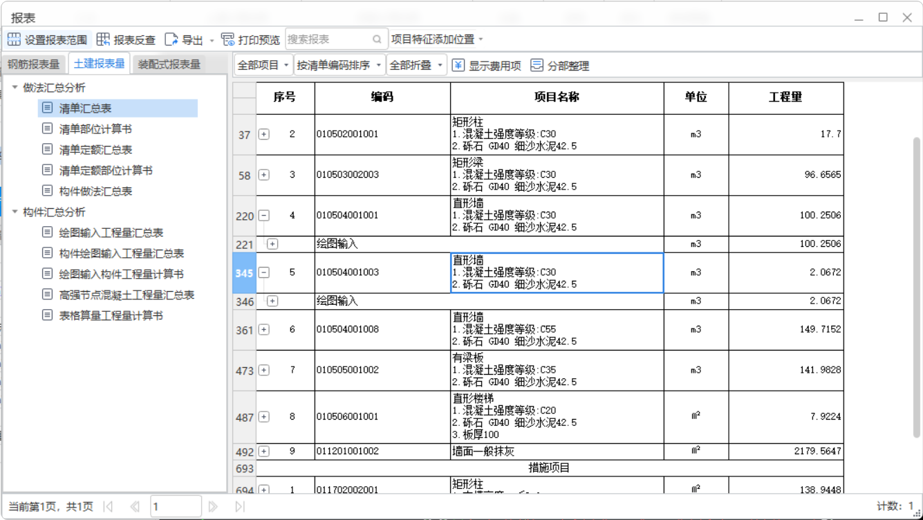
Task: Expand row 37 矩形柱 plus box
Action: [x=263, y=134]
